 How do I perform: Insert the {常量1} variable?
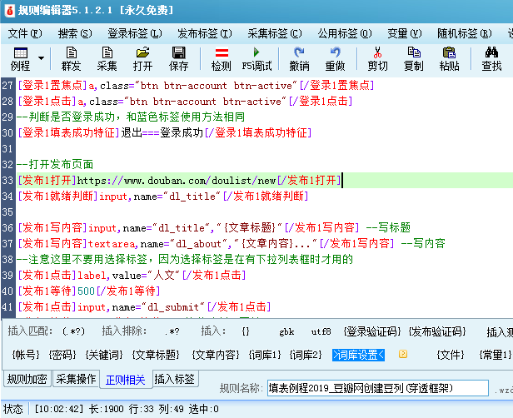[x=496, y=355]
